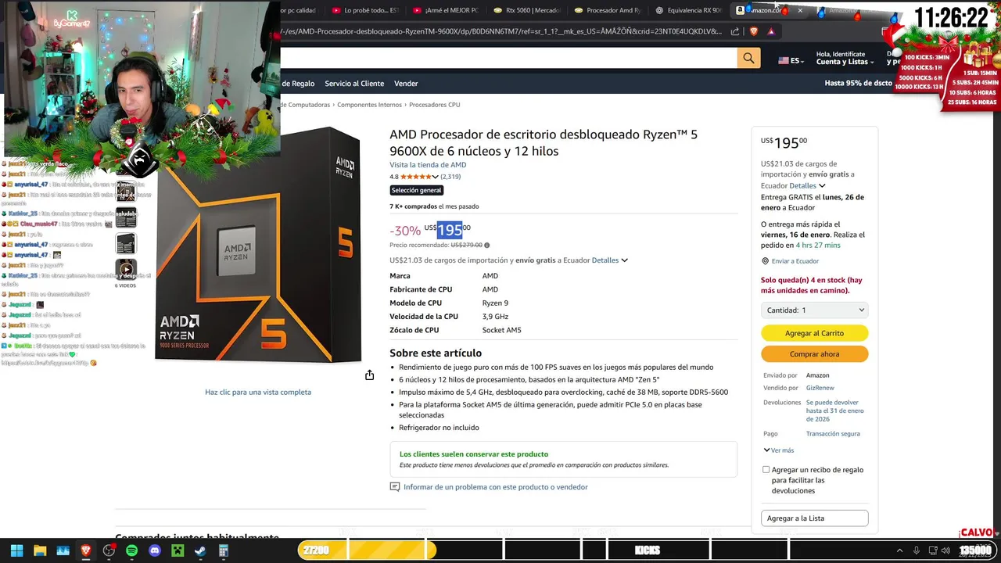Launch Minecraft from the taskbar
The height and width of the screenshot is (563, 1001).
tap(178, 550)
